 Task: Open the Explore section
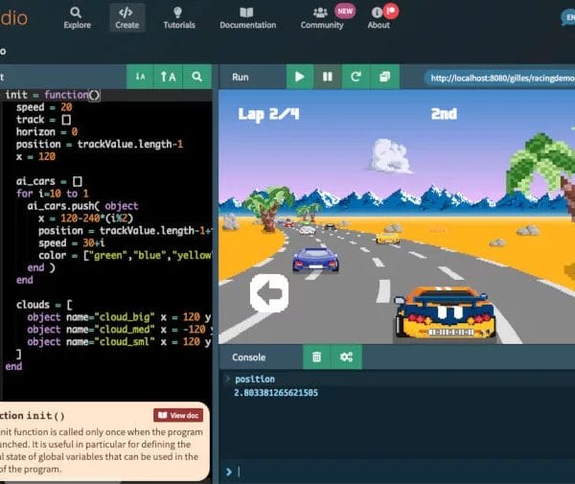click(77, 17)
